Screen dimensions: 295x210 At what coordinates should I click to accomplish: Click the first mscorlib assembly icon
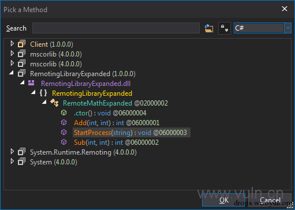click(21, 54)
